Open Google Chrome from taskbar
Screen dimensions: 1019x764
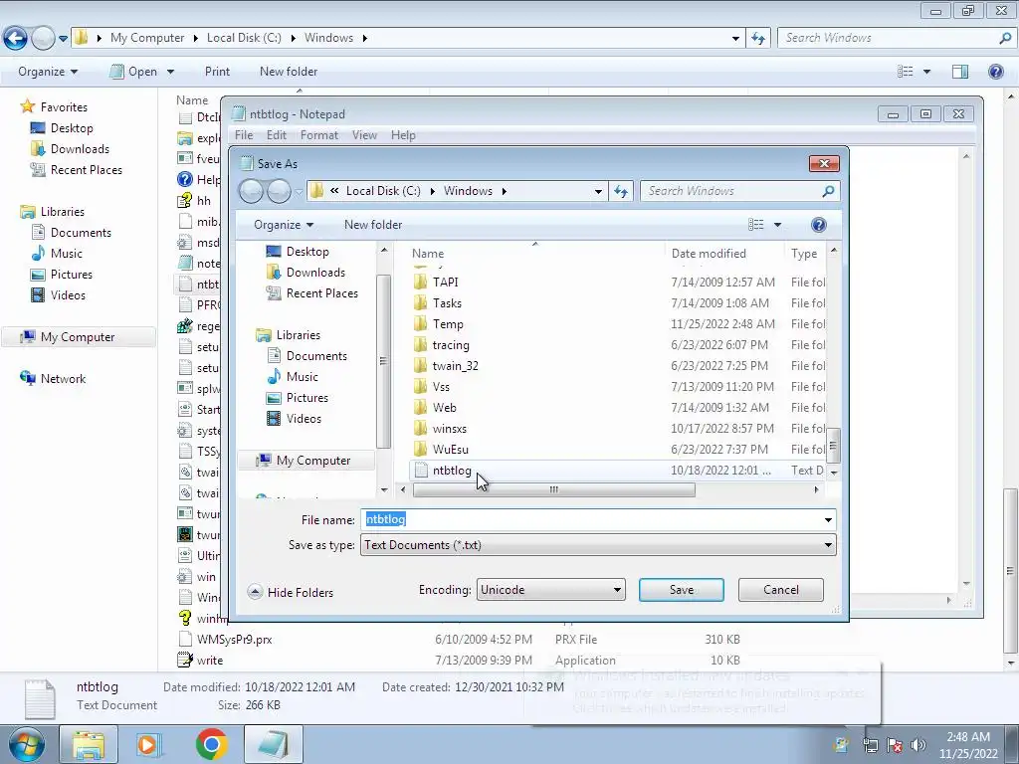[211, 744]
